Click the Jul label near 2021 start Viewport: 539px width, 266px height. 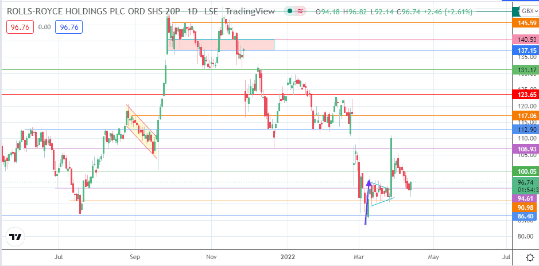pyautogui.click(x=59, y=257)
